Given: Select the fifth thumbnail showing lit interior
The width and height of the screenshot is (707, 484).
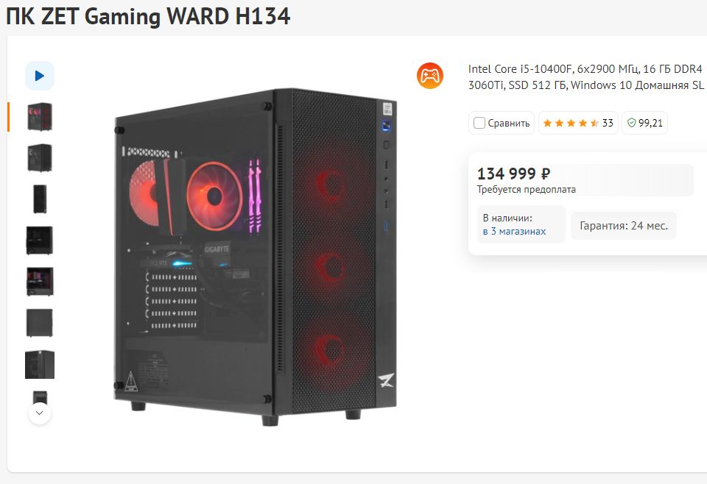Looking at the screenshot, I should [40, 282].
